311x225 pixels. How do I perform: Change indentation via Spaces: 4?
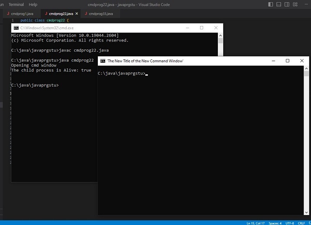pos(275,223)
